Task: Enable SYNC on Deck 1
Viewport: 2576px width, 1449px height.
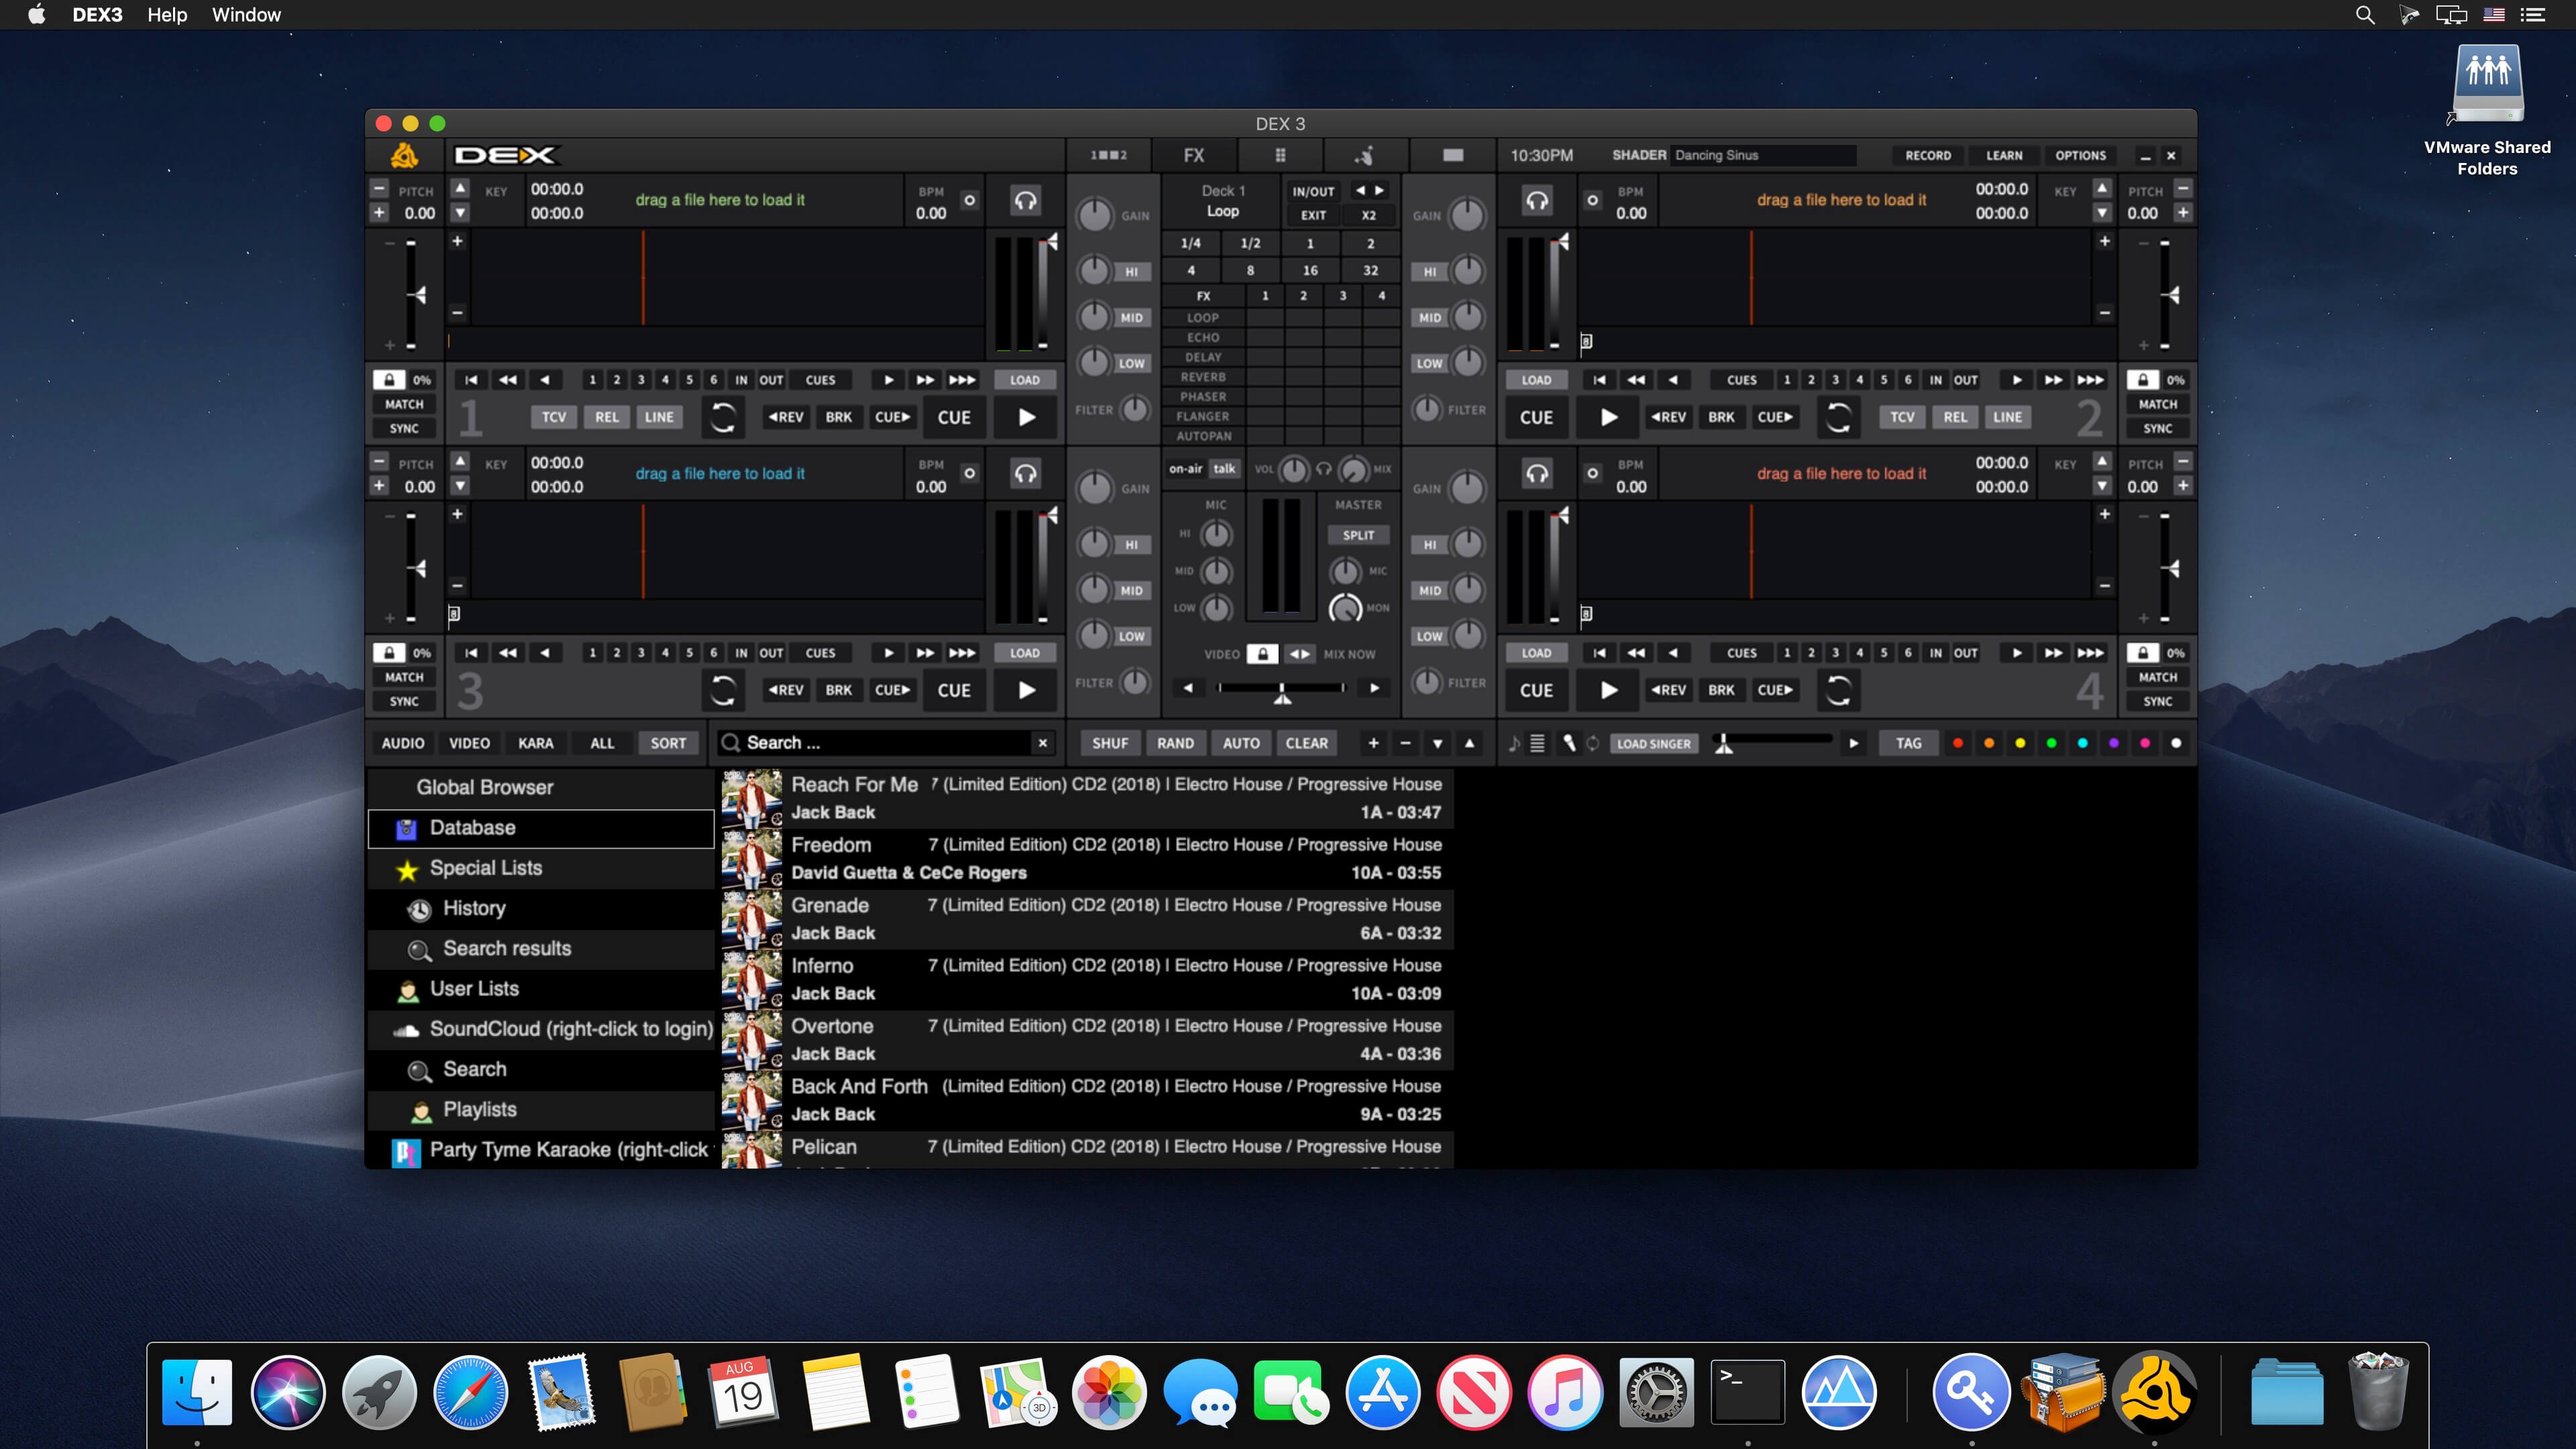Action: click(x=403, y=428)
